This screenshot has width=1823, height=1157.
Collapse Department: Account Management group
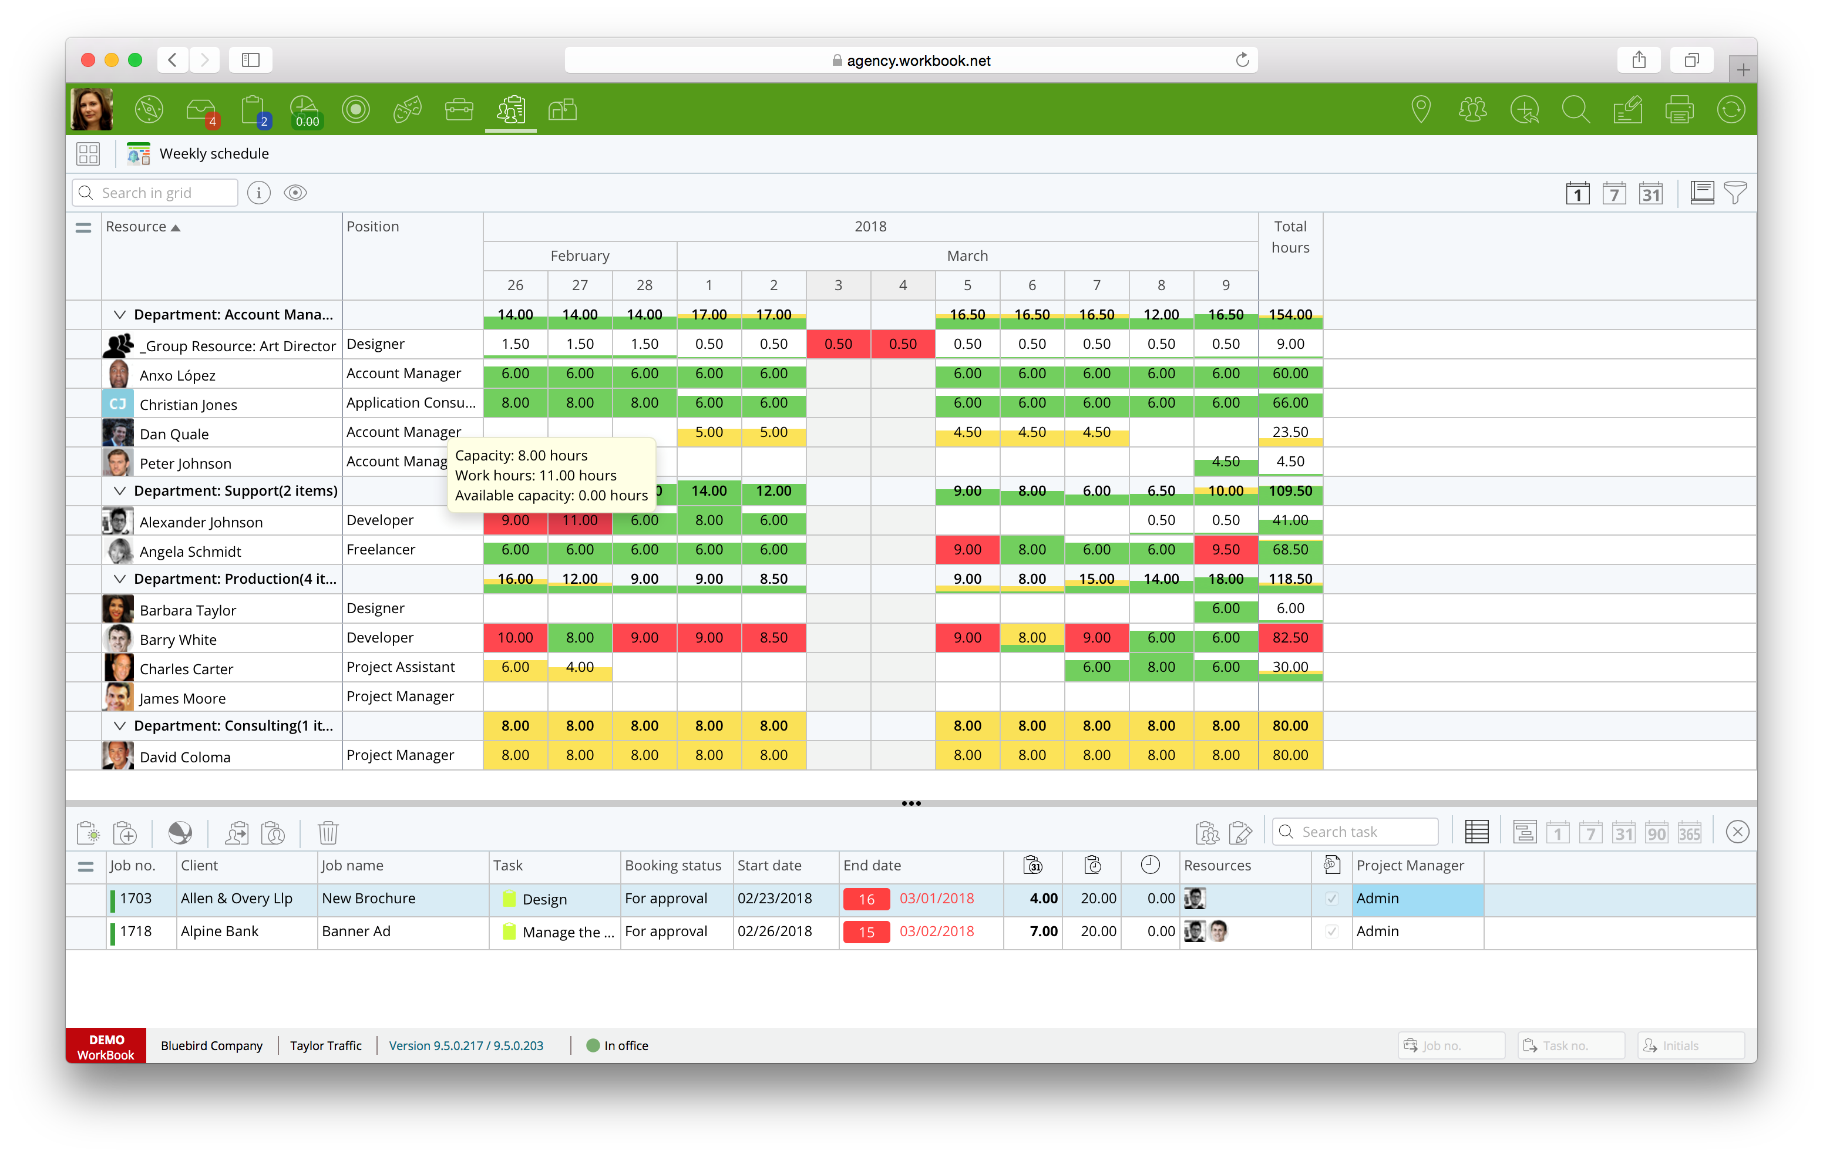point(120,314)
